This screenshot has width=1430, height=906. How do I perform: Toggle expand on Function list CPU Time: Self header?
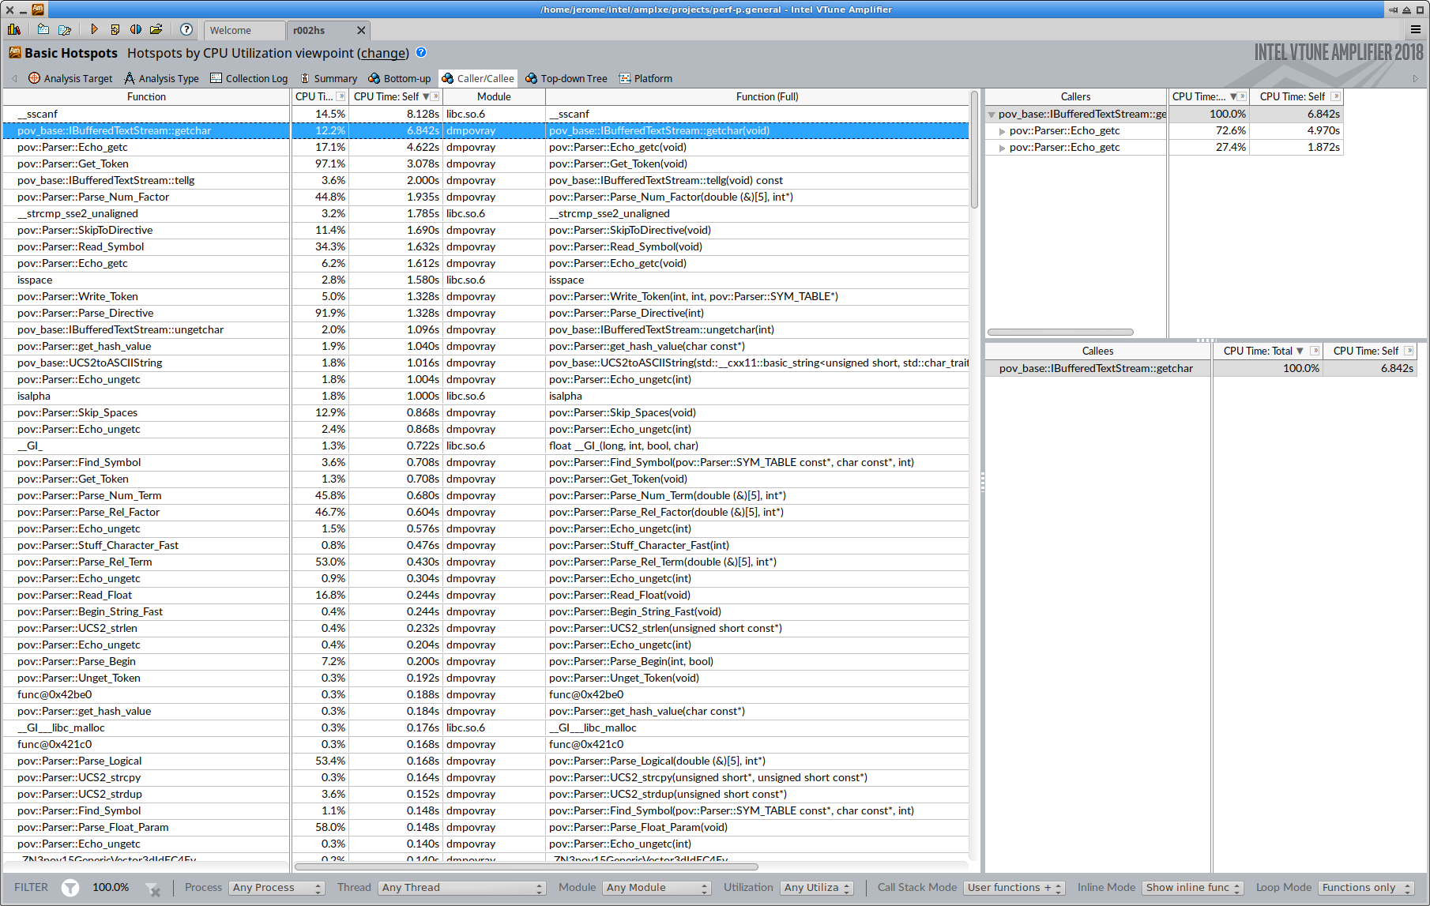435,96
